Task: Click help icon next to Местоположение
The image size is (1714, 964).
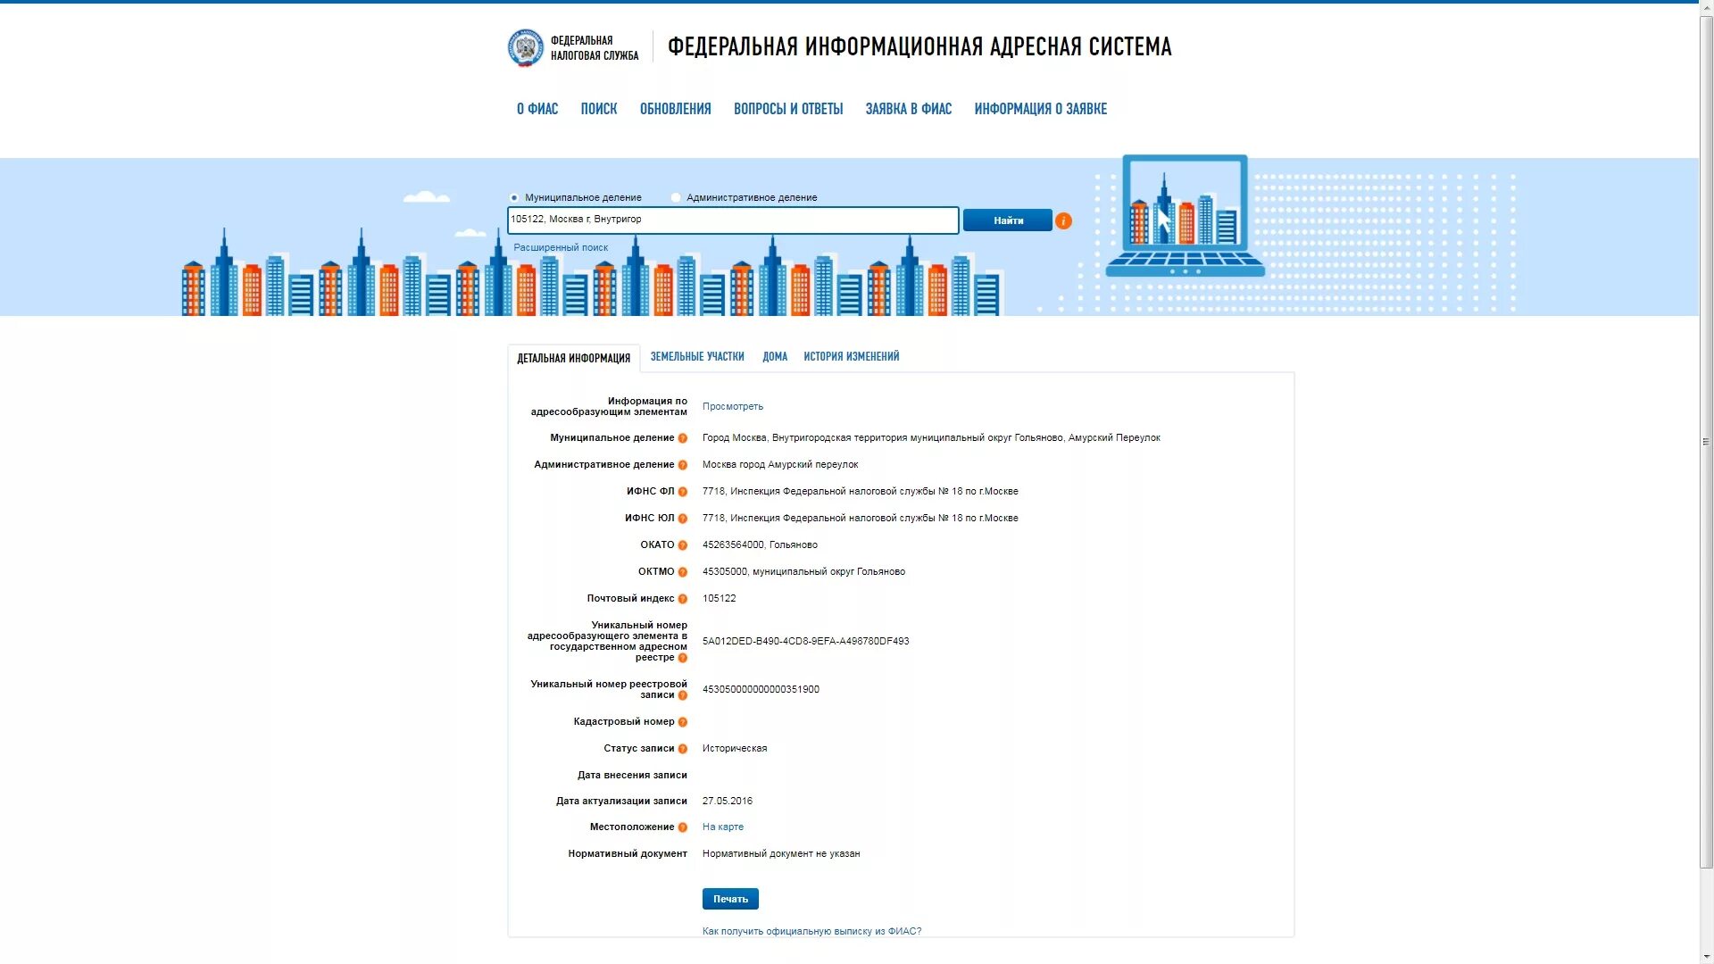Action: [683, 827]
